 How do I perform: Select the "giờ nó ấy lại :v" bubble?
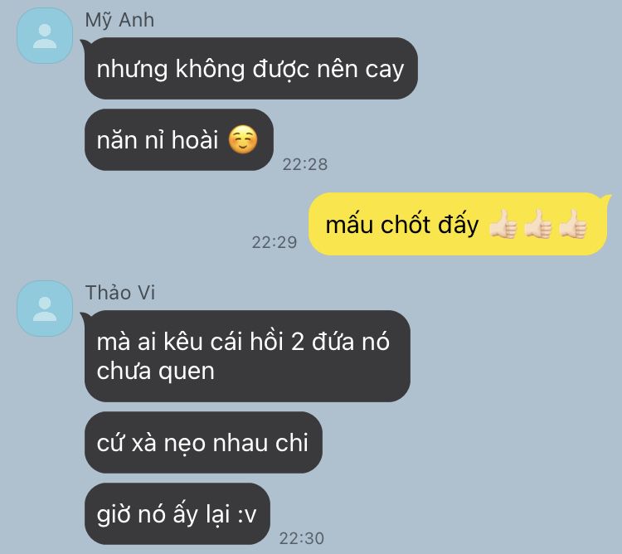(177, 514)
